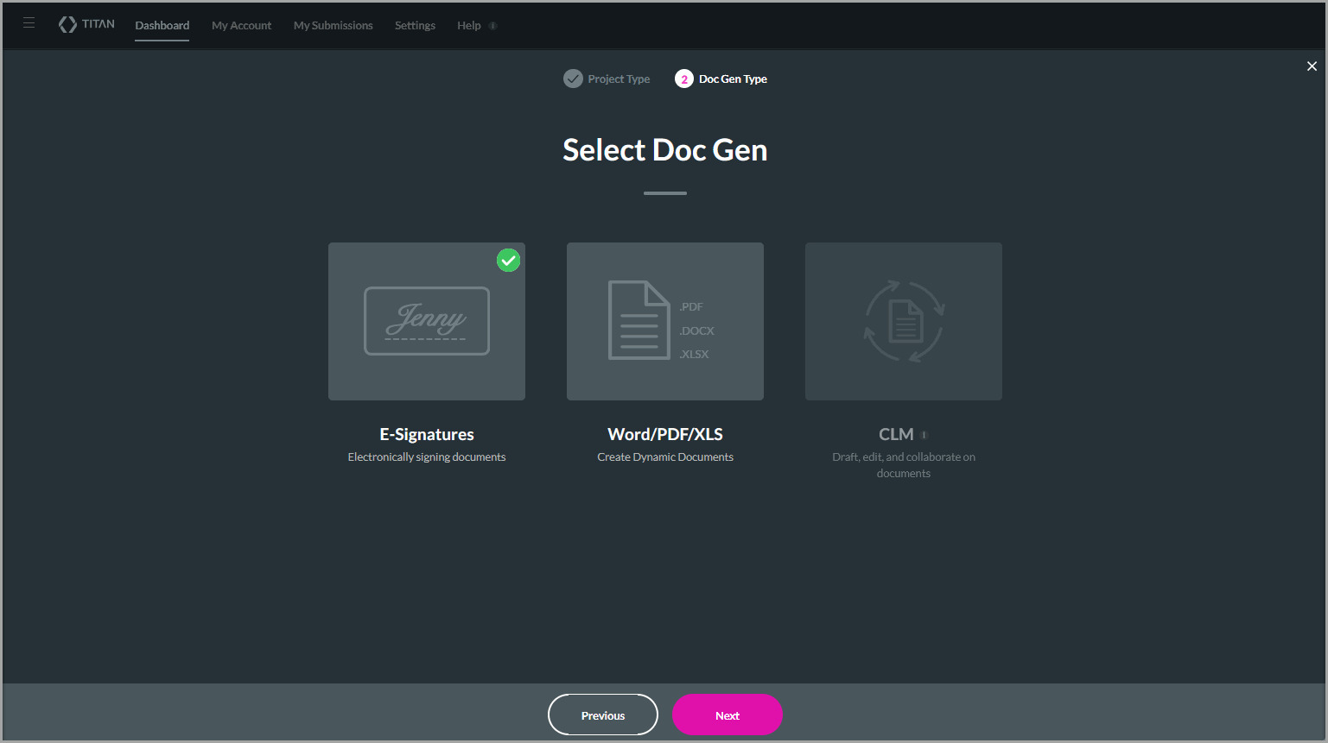1328x743 pixels.
Task: Go to My Account
Action: point(242,25)
